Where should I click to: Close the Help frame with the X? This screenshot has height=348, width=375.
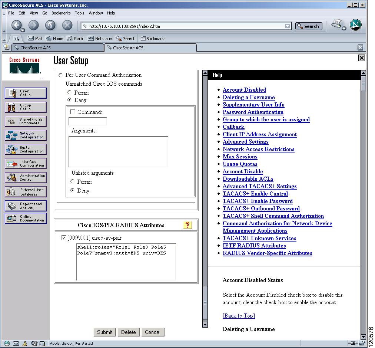pyautogui.click(x=362, y=58)
